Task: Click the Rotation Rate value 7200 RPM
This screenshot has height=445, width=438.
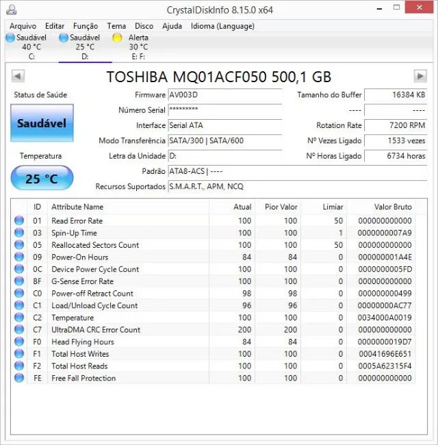Action: 396,125
